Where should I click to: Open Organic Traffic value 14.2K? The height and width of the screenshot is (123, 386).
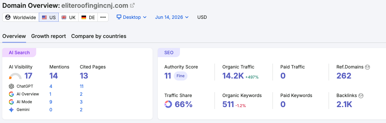(x=233, y=76)
